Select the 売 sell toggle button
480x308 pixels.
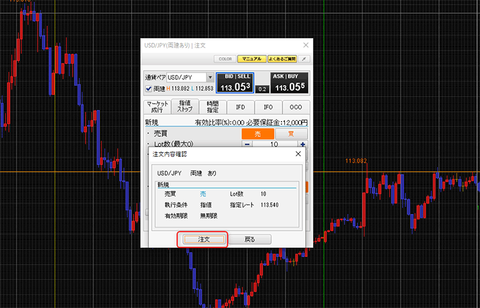click(x=257, y=133)
